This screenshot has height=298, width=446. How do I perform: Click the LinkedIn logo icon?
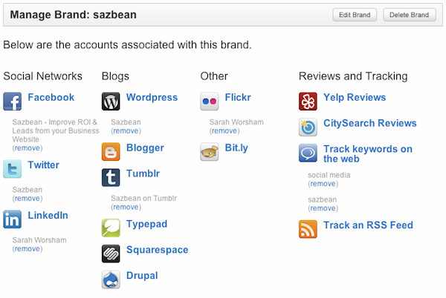click(13, 219)
